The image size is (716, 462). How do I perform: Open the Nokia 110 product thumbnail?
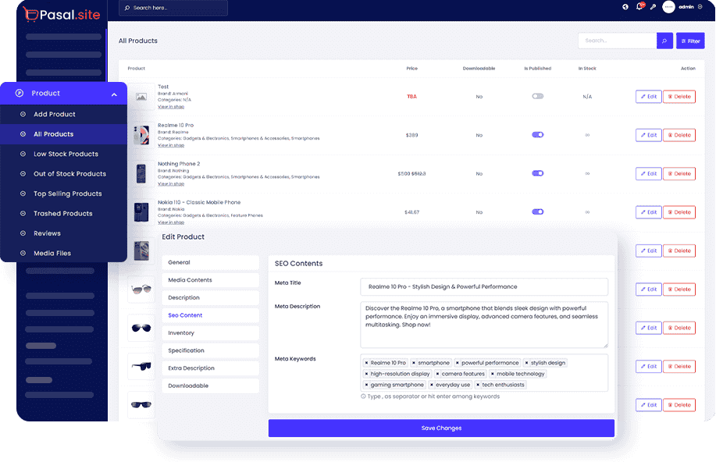click(x=141, y=212)
